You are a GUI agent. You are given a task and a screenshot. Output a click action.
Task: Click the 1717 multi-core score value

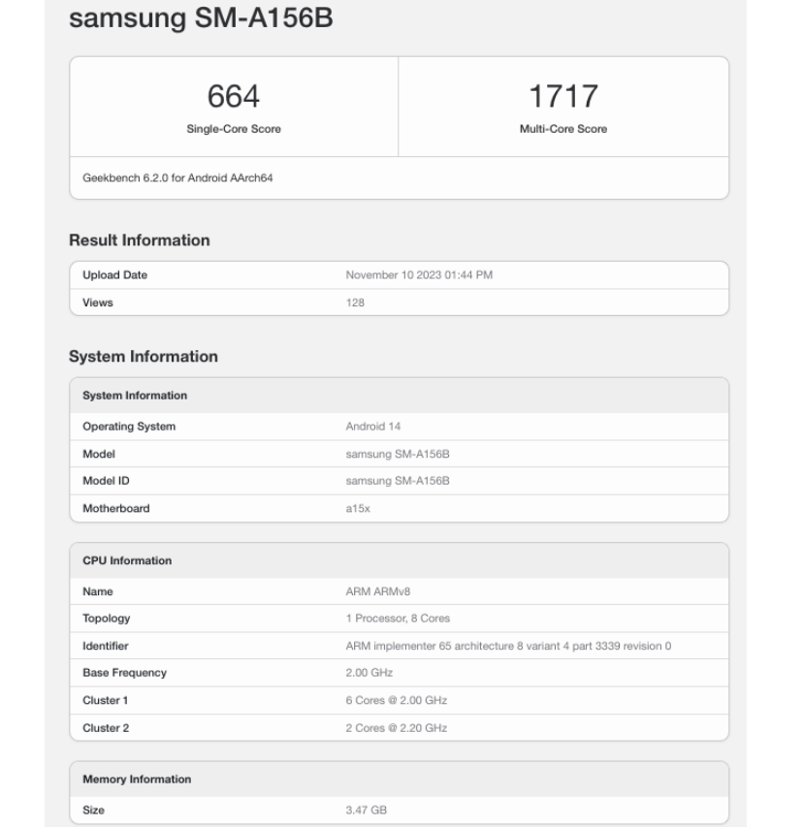point(562,97)
